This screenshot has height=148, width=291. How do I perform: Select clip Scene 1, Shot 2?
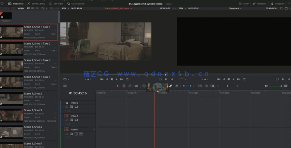(29, 99)
